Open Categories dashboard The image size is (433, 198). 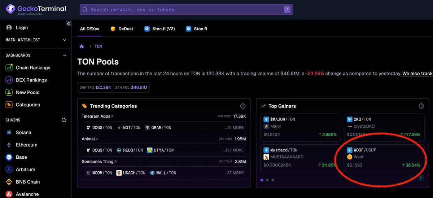coord(23,105)
